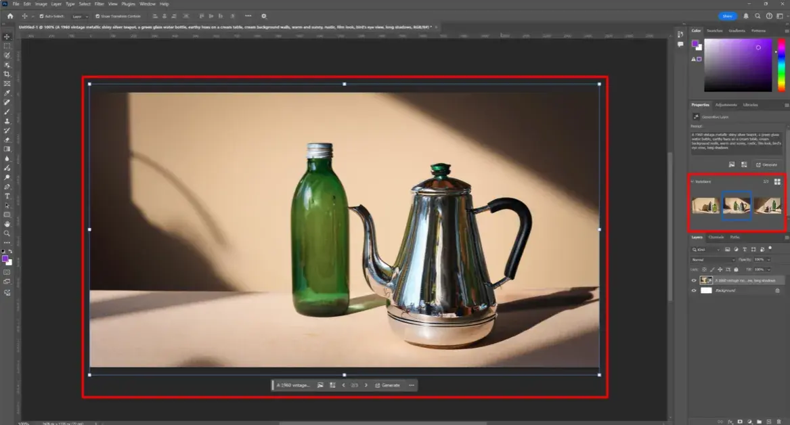
Task: Toggle lock transparent pixels
Action: (x=704, y=269)
